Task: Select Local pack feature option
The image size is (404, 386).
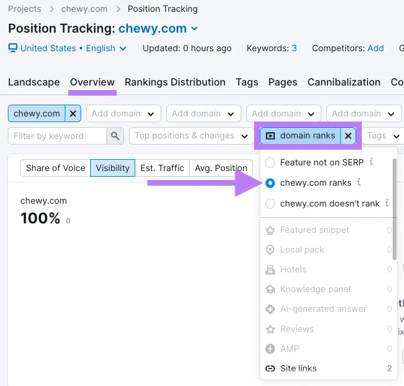Action: (328, 250)
